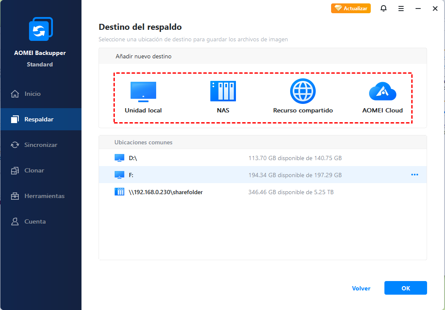445x310 pixels.
Task: Open the hamburger menu in title bar
Action: (401, 9)
